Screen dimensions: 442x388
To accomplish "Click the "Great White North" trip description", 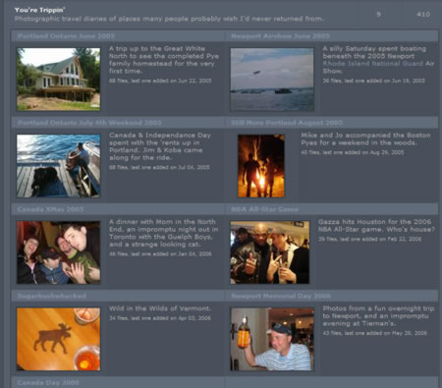I will click(164, 60).
